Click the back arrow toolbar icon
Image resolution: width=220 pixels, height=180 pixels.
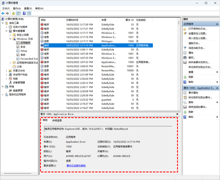3,14
